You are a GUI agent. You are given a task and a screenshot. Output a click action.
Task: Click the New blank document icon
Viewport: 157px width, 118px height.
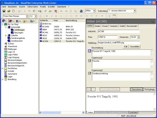(14, 11)
